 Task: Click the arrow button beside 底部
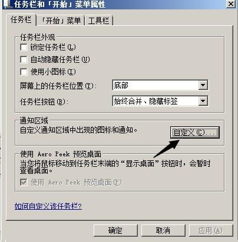[203, 85]
